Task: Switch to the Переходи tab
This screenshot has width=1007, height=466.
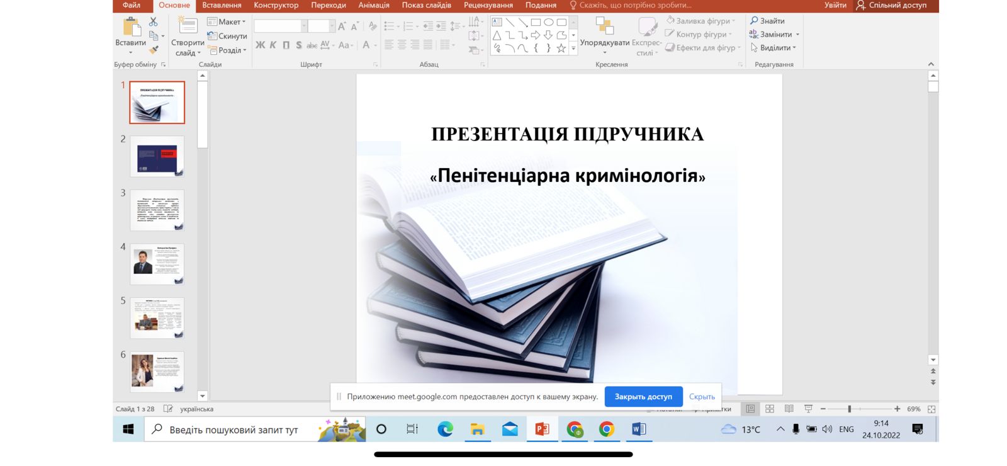Action: (x=329, y=5)
